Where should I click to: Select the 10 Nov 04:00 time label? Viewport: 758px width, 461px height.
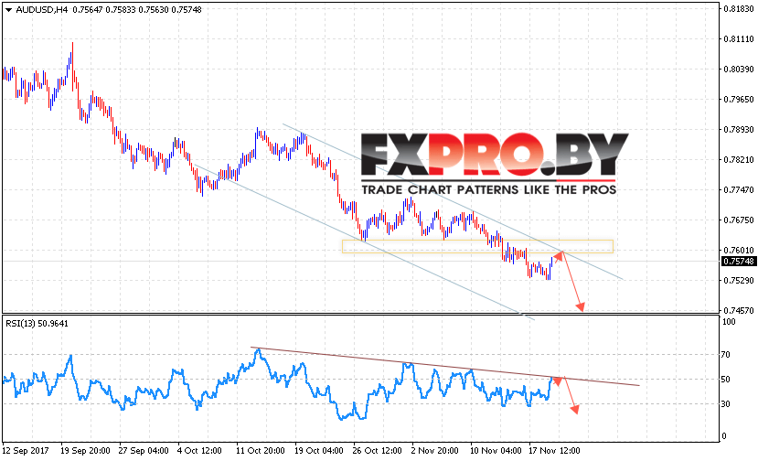click(x=496, y=450)
